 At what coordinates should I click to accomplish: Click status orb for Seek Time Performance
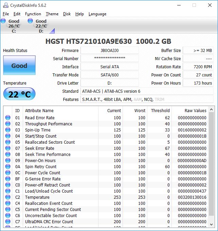click(8, 154)
